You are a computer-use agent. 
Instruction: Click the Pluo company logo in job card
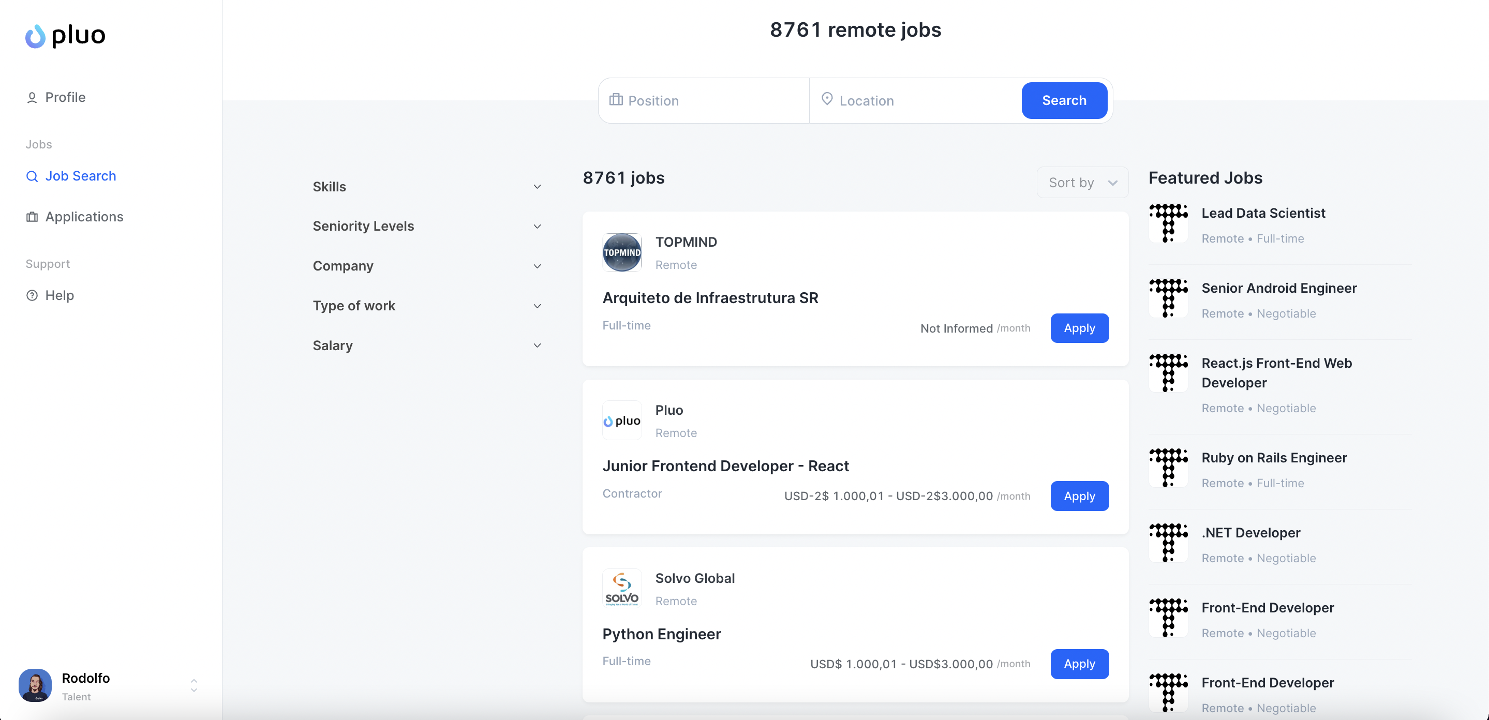point(622,421)
